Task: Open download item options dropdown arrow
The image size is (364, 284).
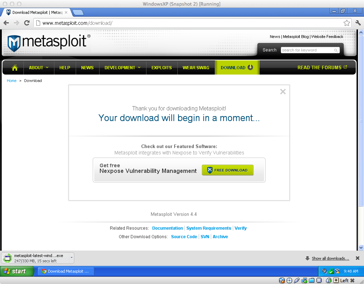Action: pyautogui.click(x=71, y=258)
